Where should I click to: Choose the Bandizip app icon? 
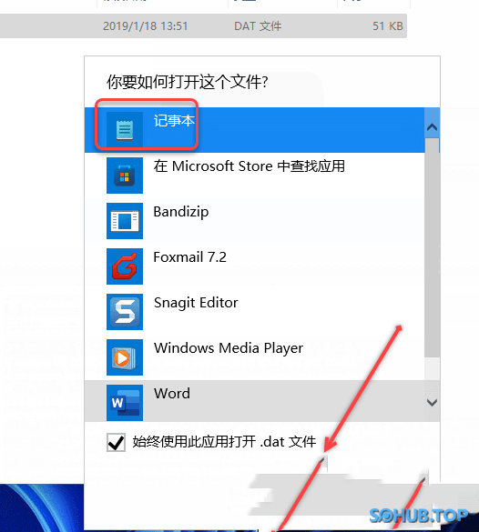click(x=125, y=221)
